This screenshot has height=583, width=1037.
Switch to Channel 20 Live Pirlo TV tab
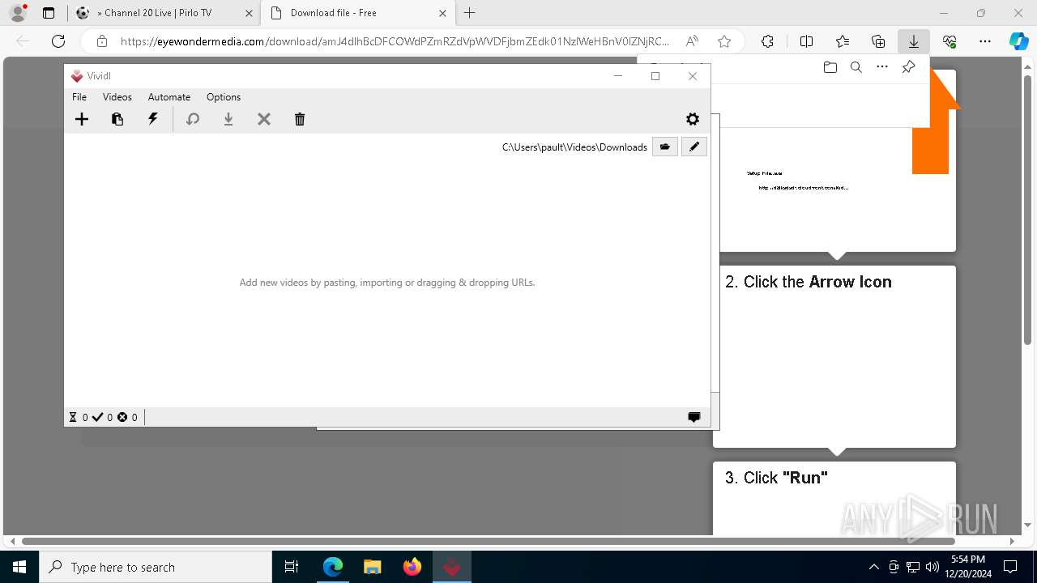click(x=164, y=13)
